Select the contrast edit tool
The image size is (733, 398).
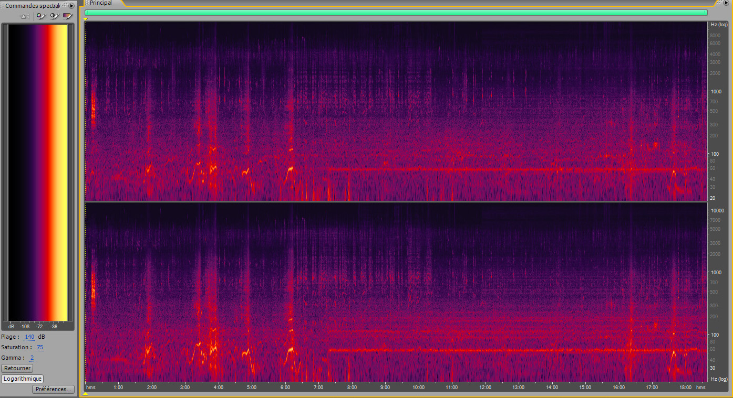(x=54, y=16)
